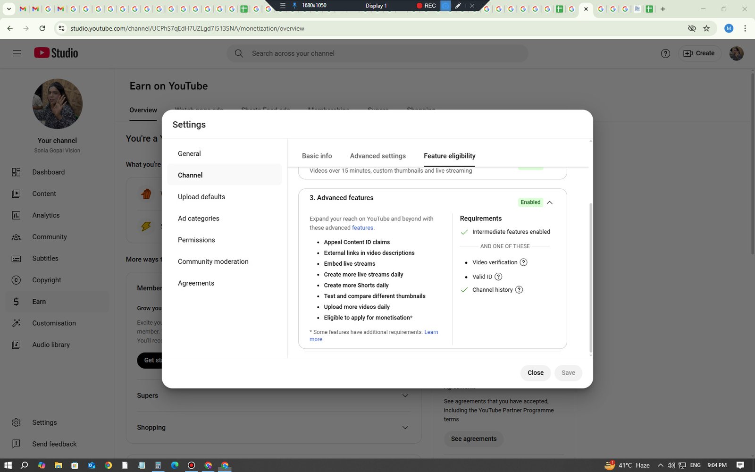Open Settings gear in the sidebar
This screenshot has width=755, height=472.
tap(57, 422)
